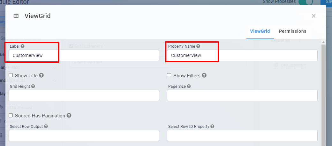Screen dimensions: 332x146
Task: Click the Select Row Output help icon
Action: (x=46, y=126)
